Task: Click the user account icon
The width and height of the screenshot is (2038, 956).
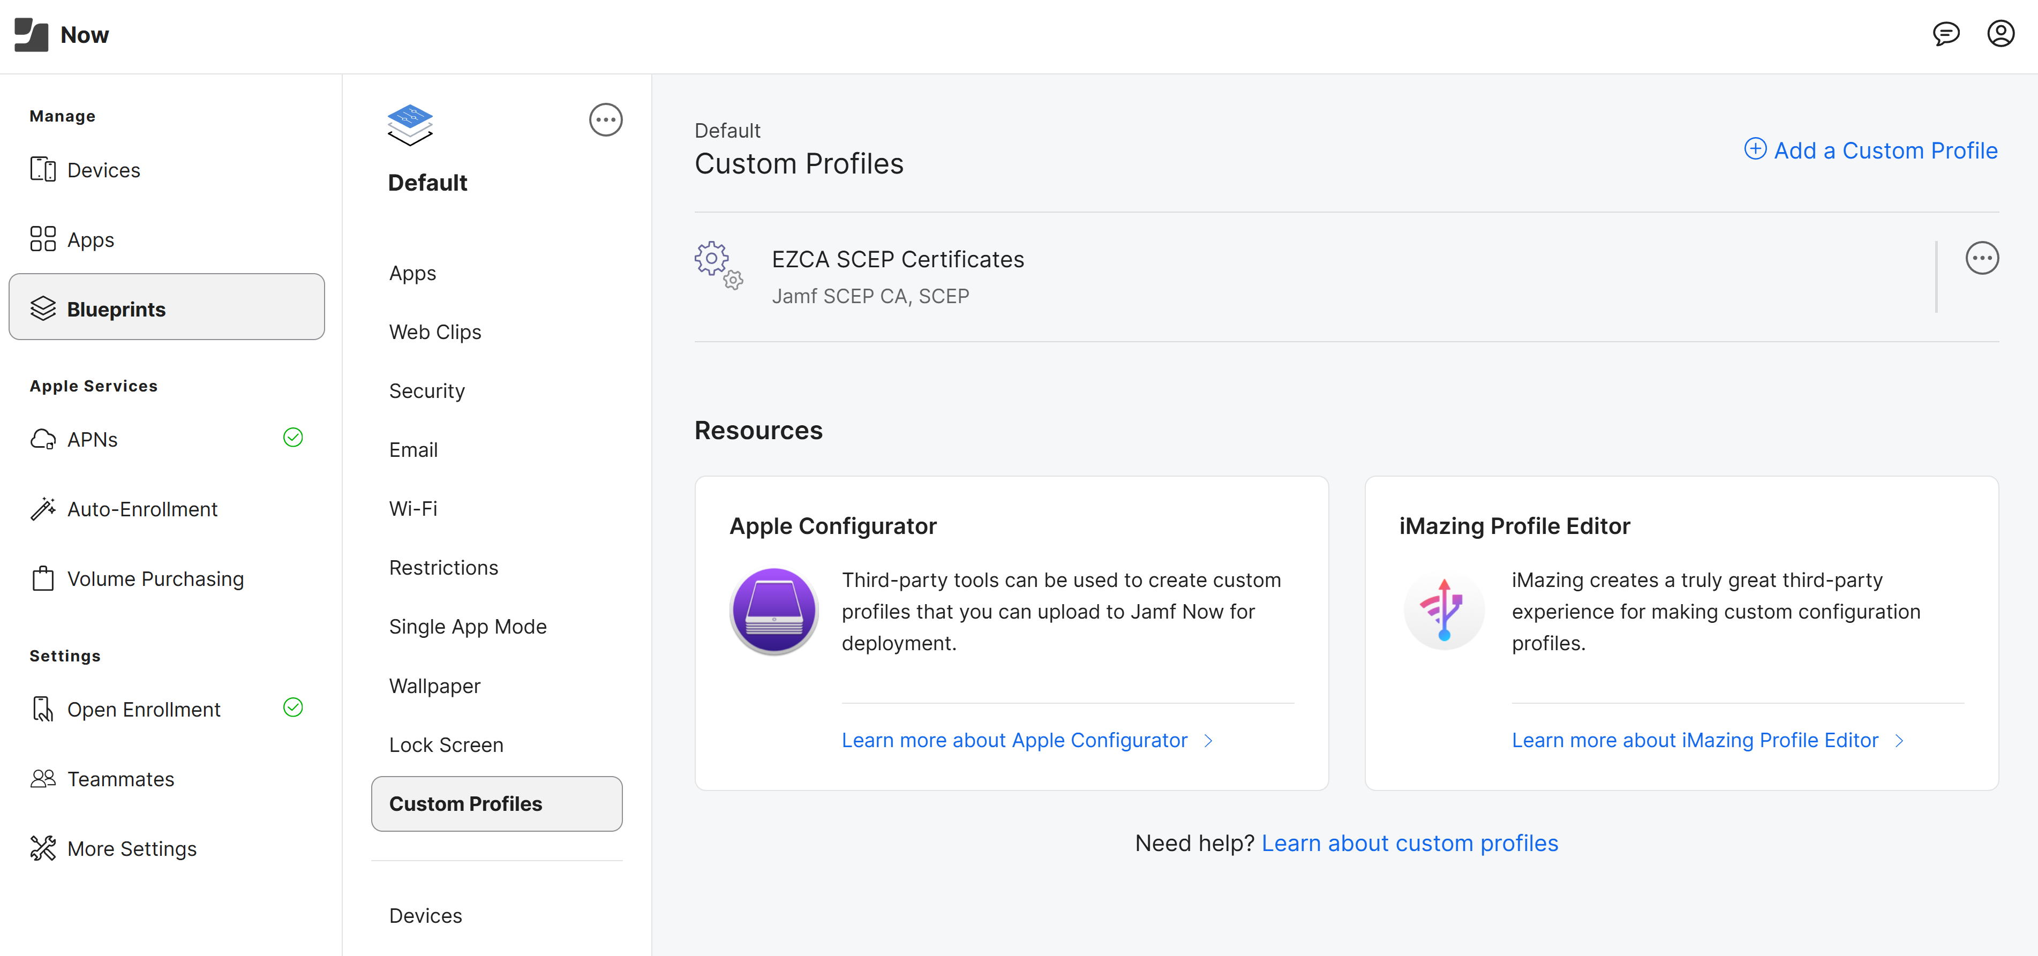Action: click(x=2001, y=34)
